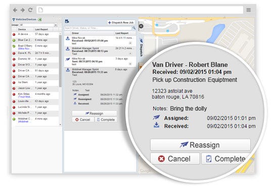Click the device list scrollbar thumb
273x189 pixels.
[60, 61]
